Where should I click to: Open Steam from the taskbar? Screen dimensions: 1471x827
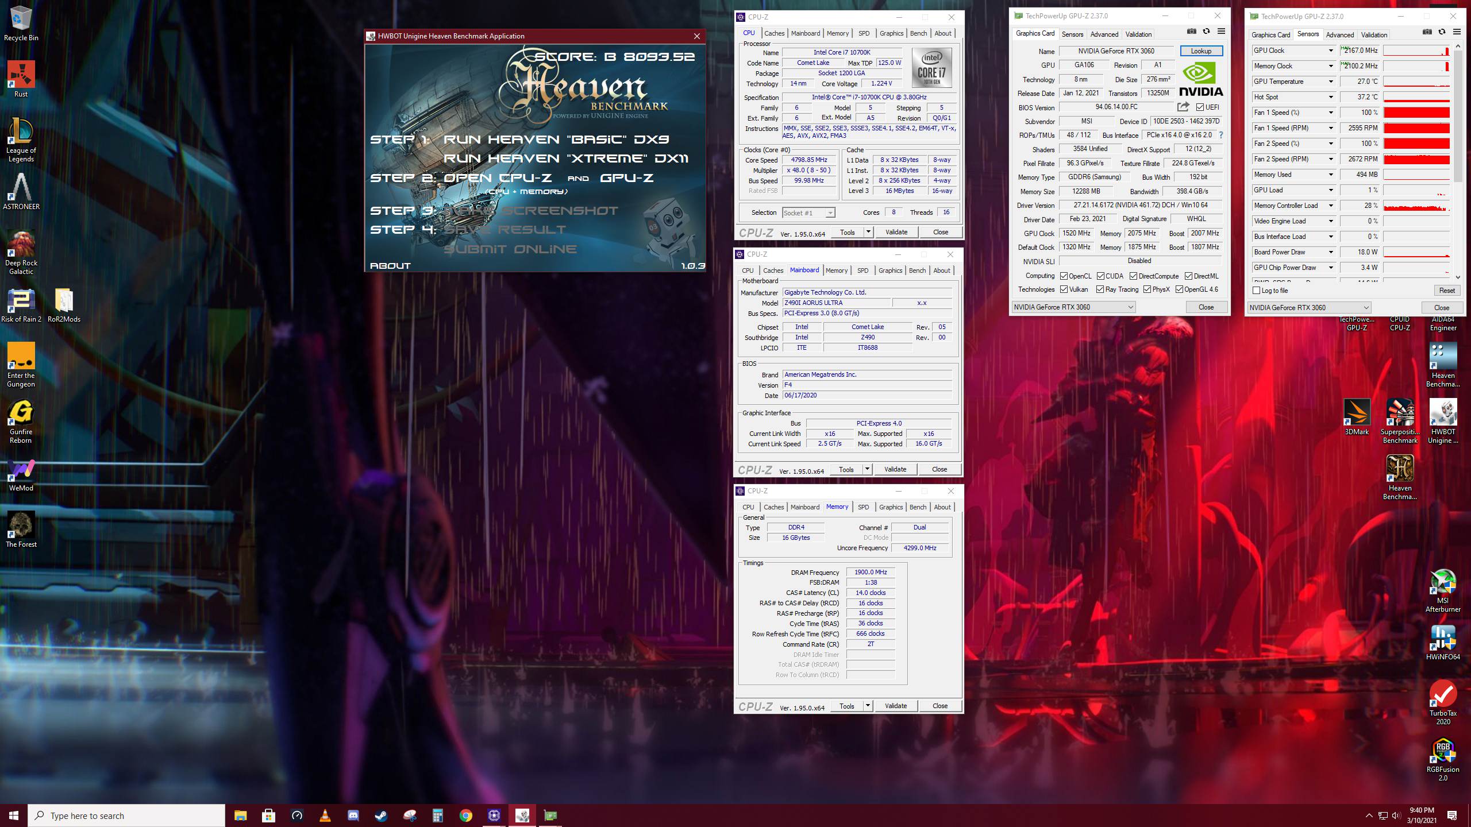coord(381,815)
